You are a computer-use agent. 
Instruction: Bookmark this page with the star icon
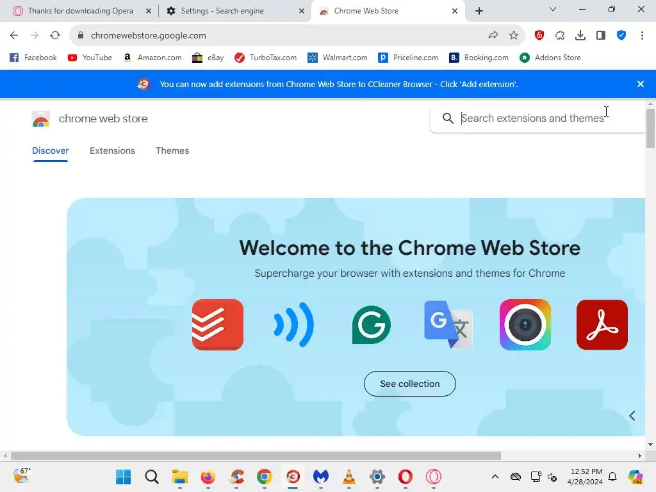click(514, 36)
